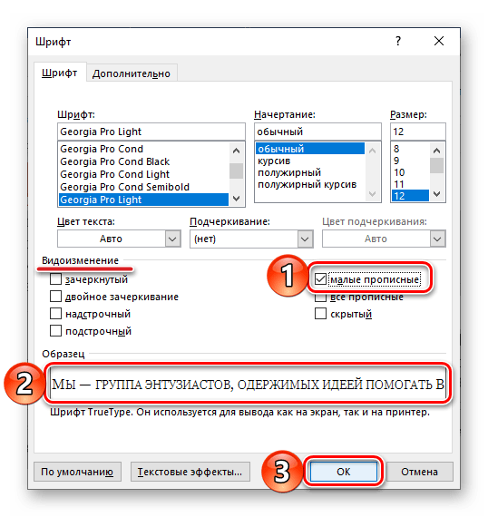488x517 pixels.
Task: Choose полужирный курсив style
Action: click(307, 184)
